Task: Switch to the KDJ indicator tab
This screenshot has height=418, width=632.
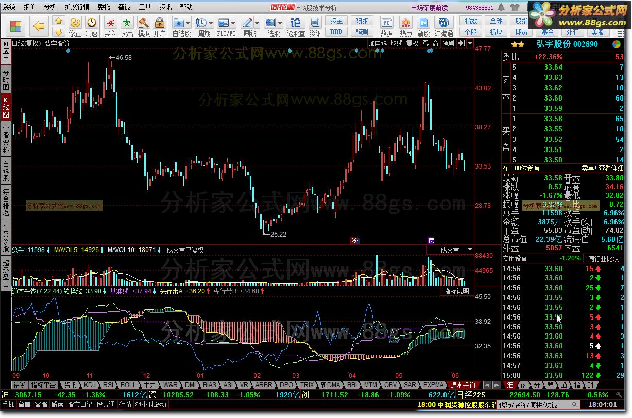Action: (89, 385)
